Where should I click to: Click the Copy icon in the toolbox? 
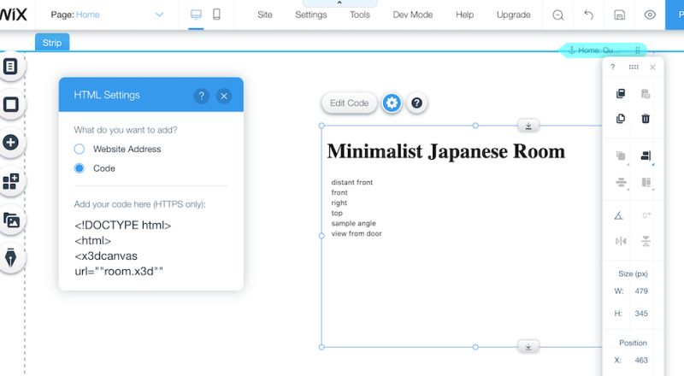tap(621, 93)
